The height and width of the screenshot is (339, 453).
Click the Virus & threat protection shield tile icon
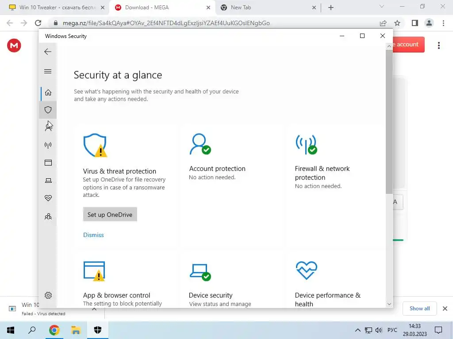coord(96,145)
